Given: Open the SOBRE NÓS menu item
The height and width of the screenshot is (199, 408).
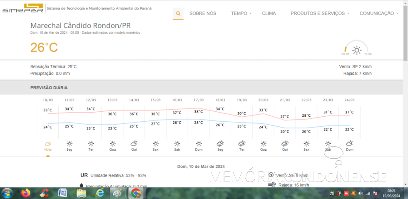Looking at the screenshot, I should click(203, 13).
